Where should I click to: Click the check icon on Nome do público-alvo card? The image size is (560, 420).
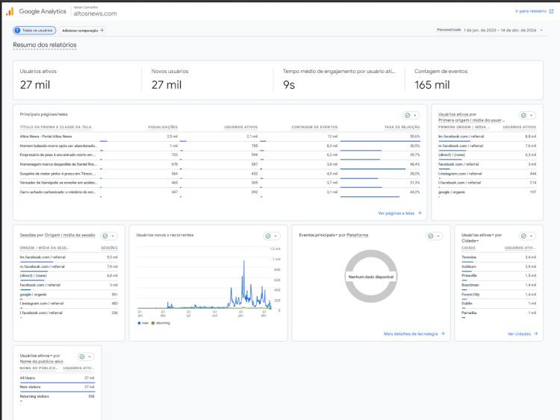[81, 357]
